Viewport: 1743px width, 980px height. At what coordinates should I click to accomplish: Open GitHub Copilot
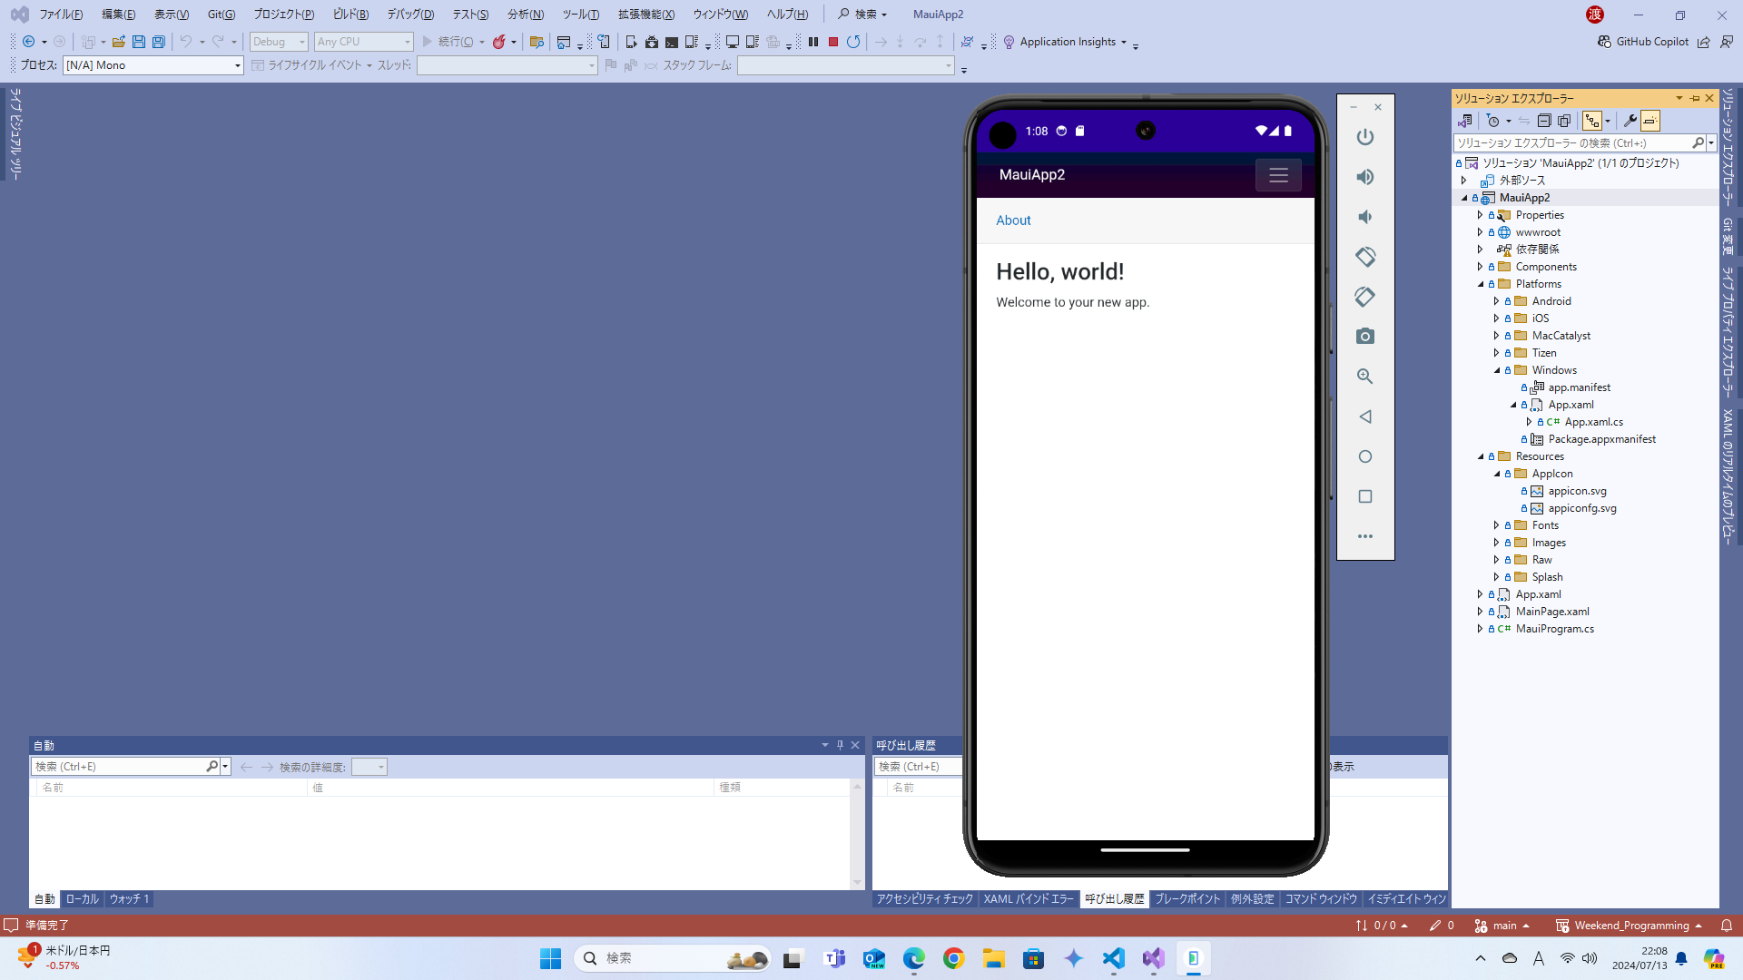click(1643, 42)
